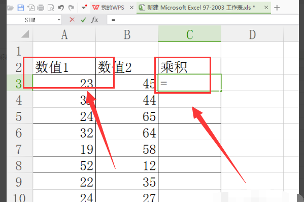Click in the SUM name box
Screen dimensions: 304x202
point(31,20)
